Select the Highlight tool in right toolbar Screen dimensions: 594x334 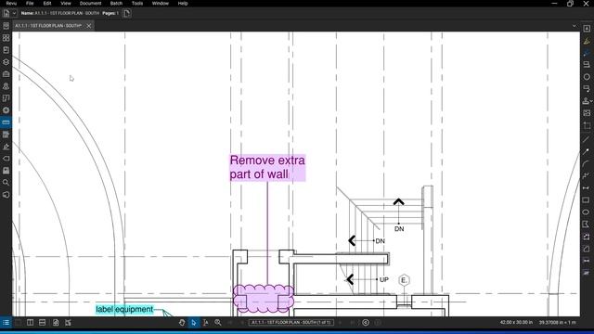[587, 41]
